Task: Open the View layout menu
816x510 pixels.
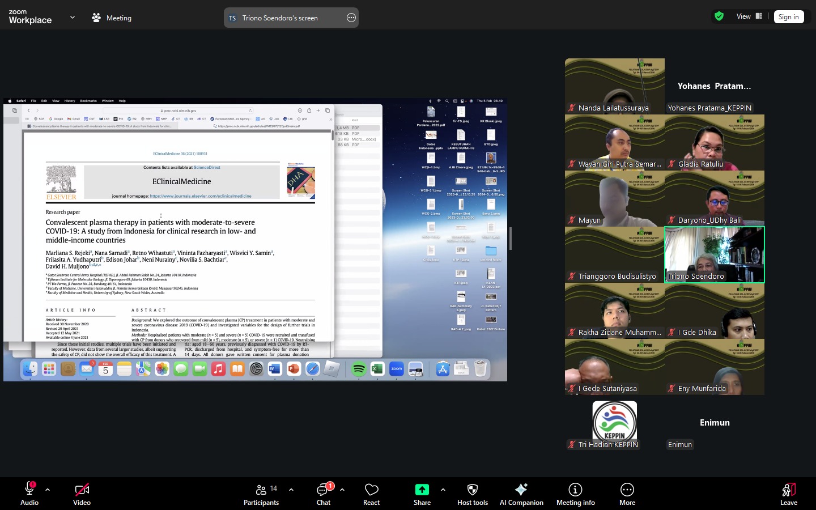Action: (749, 16)
